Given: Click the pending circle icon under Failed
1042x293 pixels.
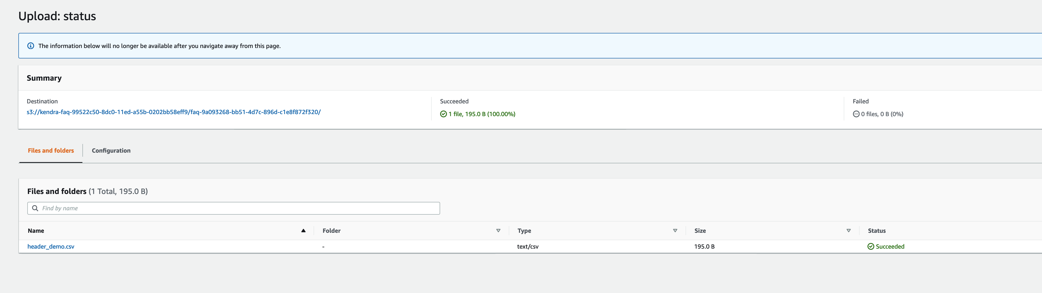Looking at the screenshot, I should point(856,114).
